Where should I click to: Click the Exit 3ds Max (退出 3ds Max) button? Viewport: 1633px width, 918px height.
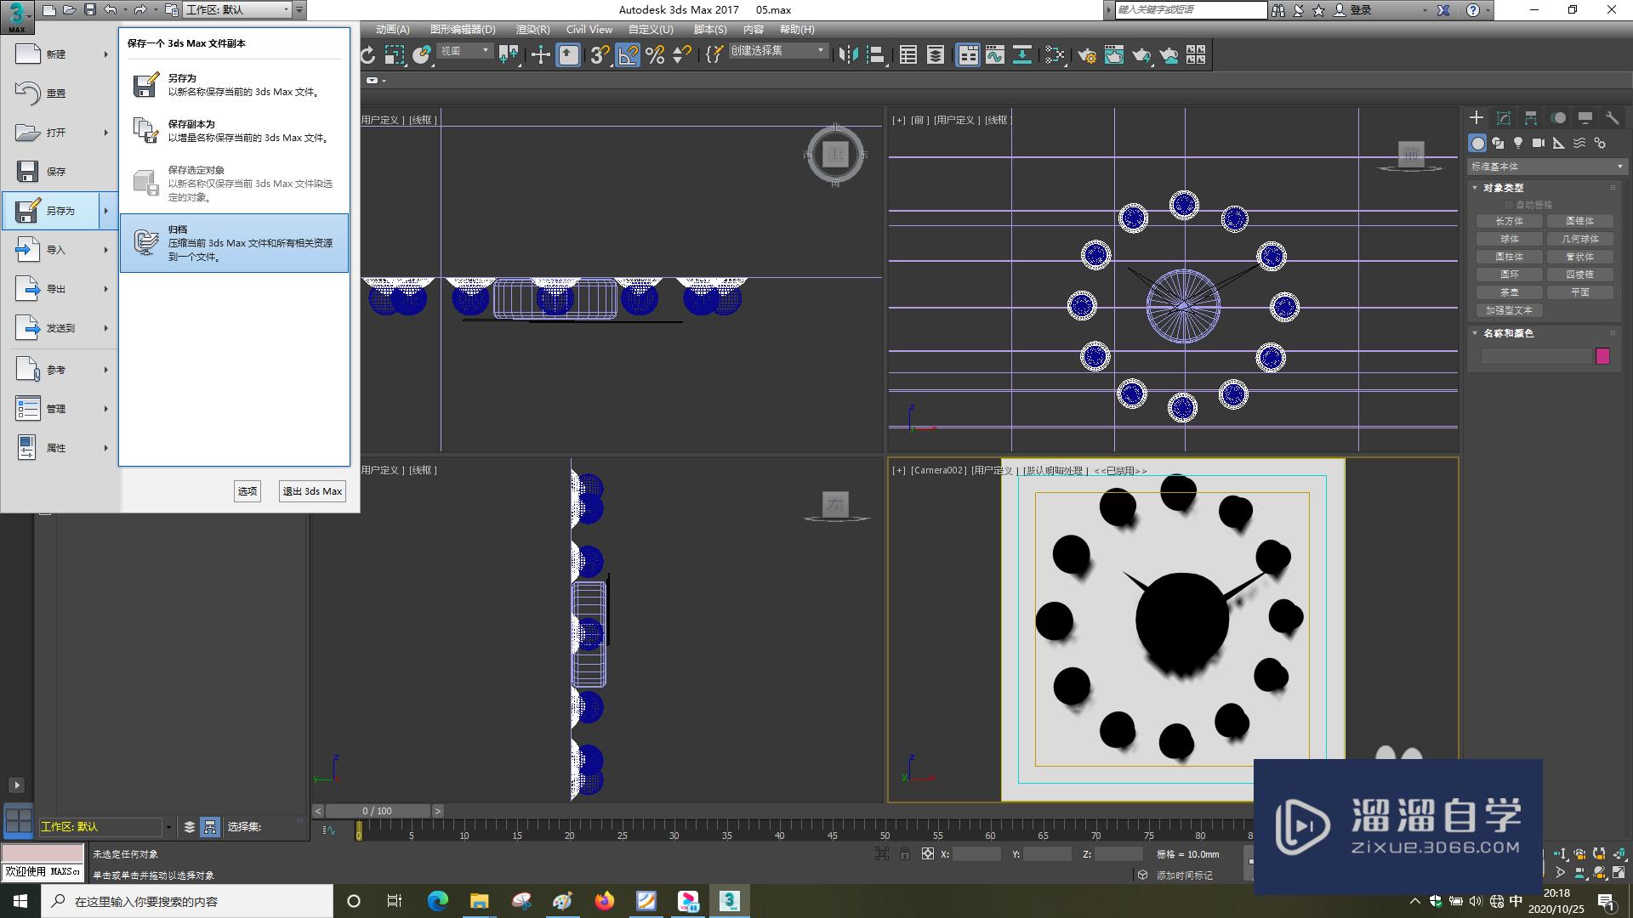tap(312, 491)
